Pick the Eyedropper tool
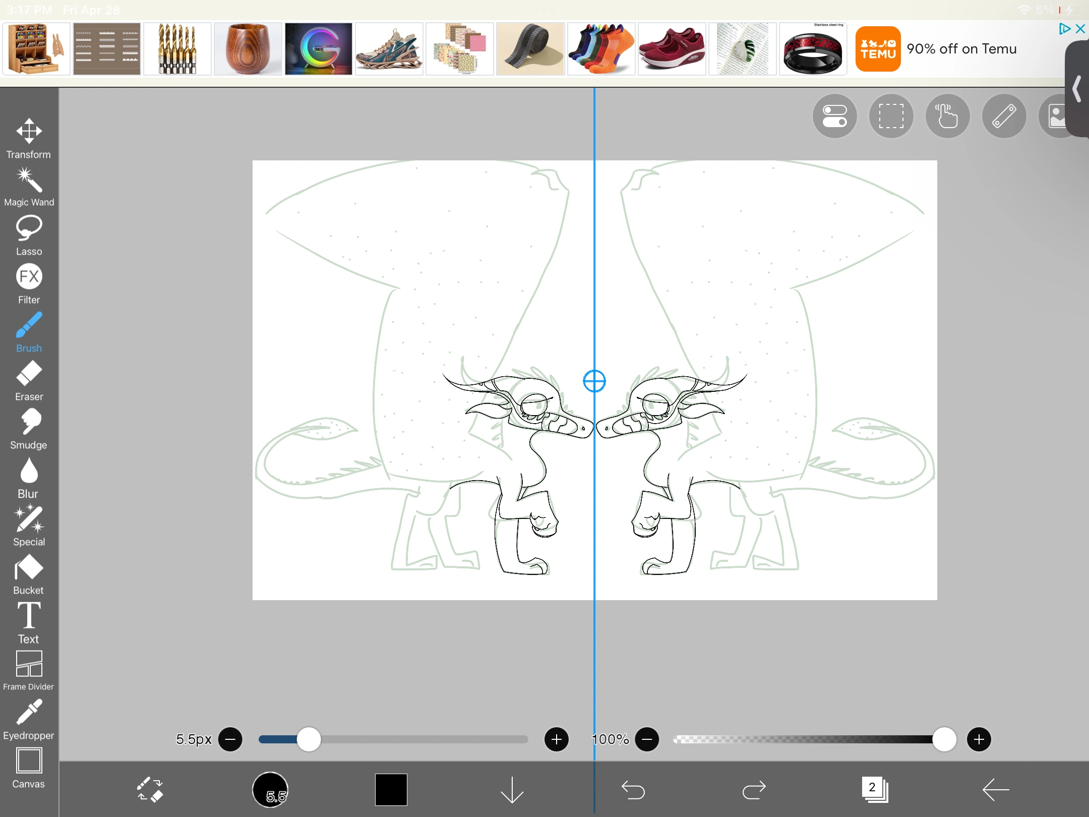Screen dimensions: 1089x817 tap(29, 715)
